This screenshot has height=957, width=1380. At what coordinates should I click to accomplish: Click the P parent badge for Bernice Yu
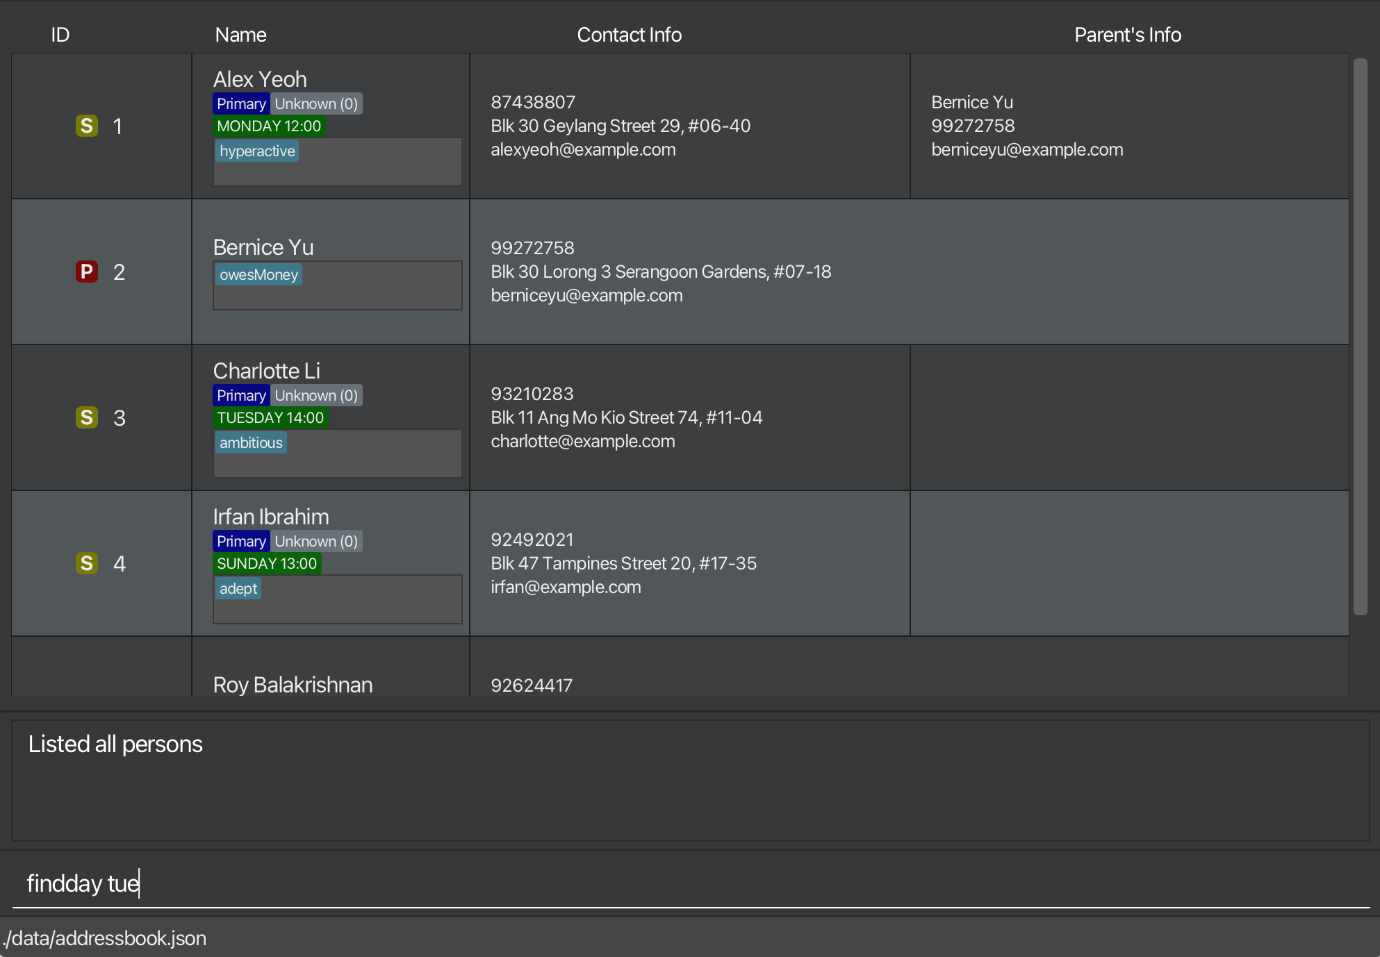(87, 272)
